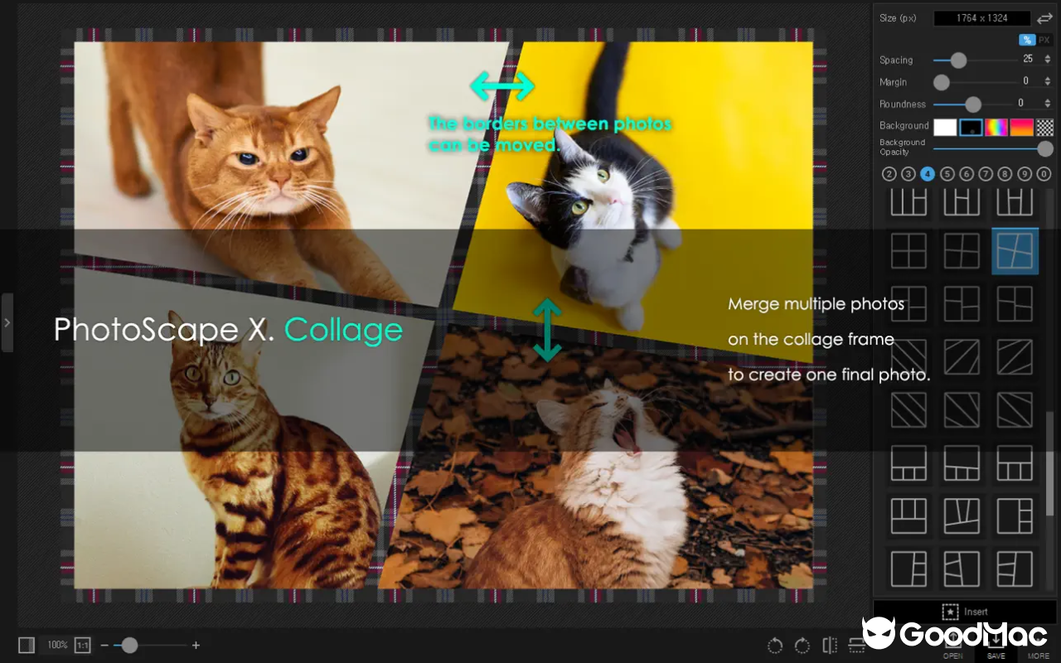Select 3 photos layout count
1061x663 pixels.
coord(908,174)
